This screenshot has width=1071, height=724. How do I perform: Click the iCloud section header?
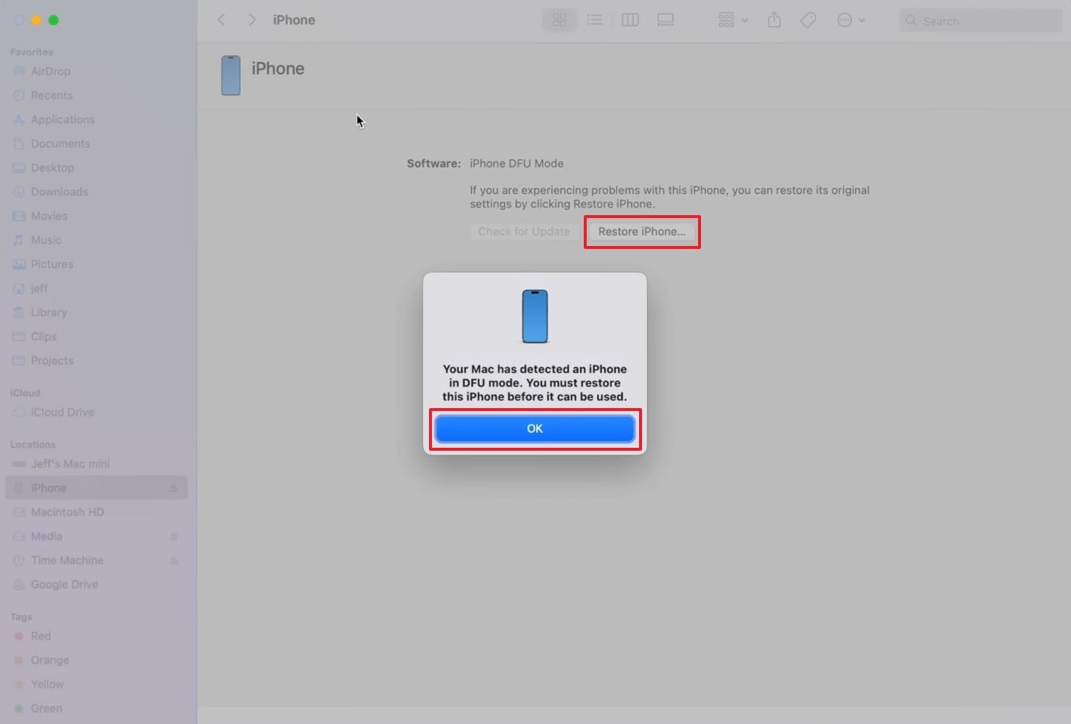(x=25, y=393)
